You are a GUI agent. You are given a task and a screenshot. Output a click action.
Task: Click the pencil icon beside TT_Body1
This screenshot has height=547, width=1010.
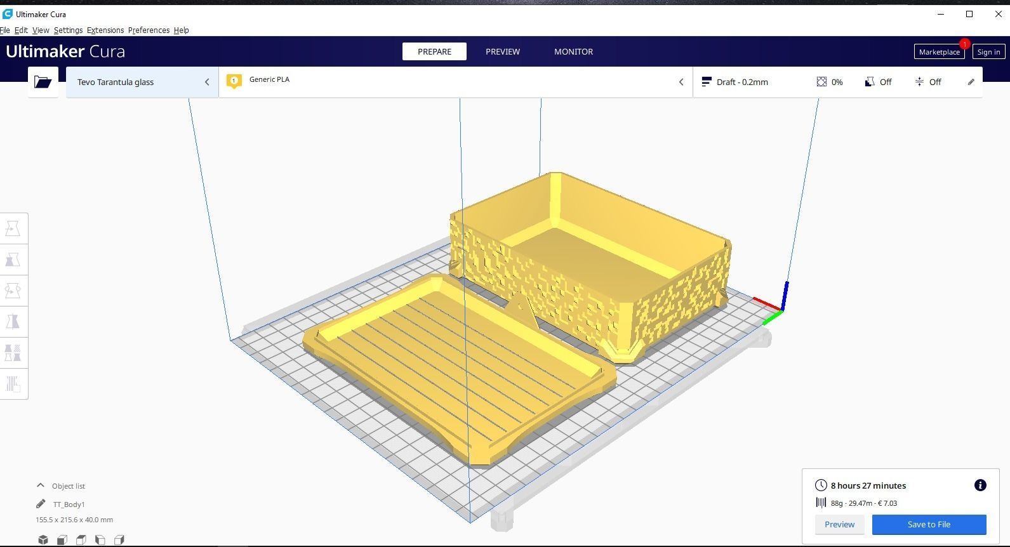(41, 504)
